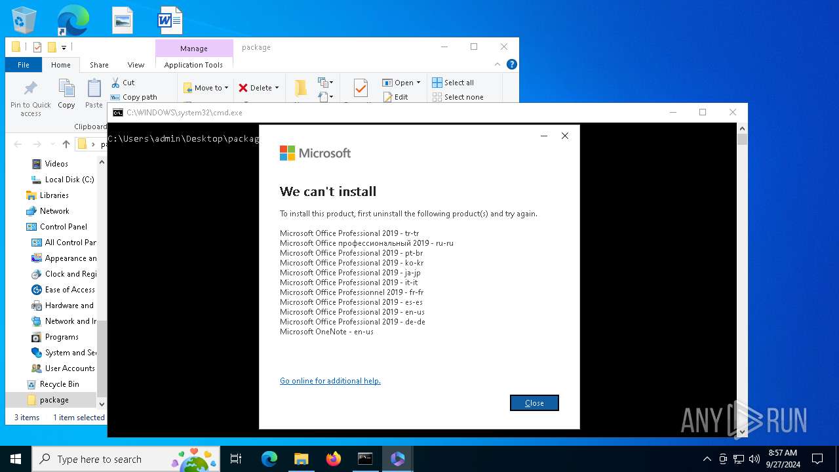
Task: Click the Manage contextual tab
Action: point(194,49)
